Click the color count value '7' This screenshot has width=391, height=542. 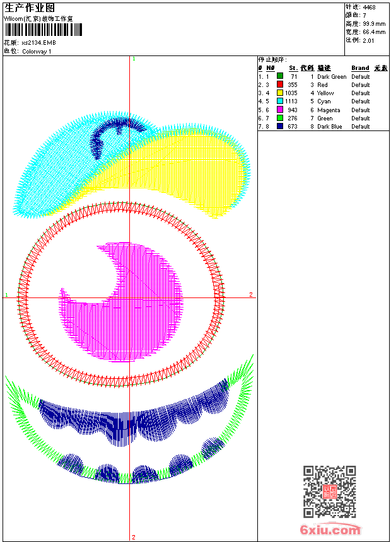365,15
